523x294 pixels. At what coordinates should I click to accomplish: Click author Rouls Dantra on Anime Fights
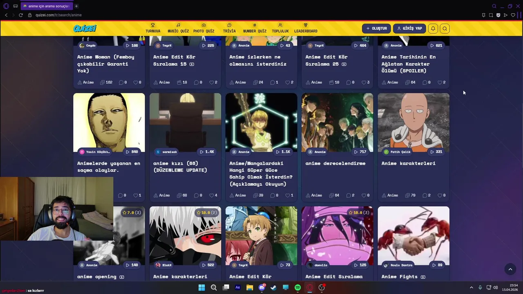click(398, 265)
